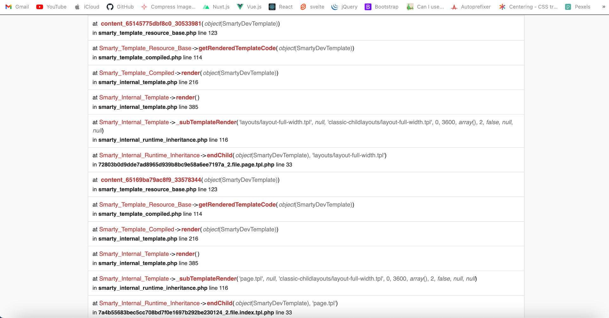Click first smarty_internal_runtime_inheritance.php line 116 text

pyautogui.click(x=163, y=140)
